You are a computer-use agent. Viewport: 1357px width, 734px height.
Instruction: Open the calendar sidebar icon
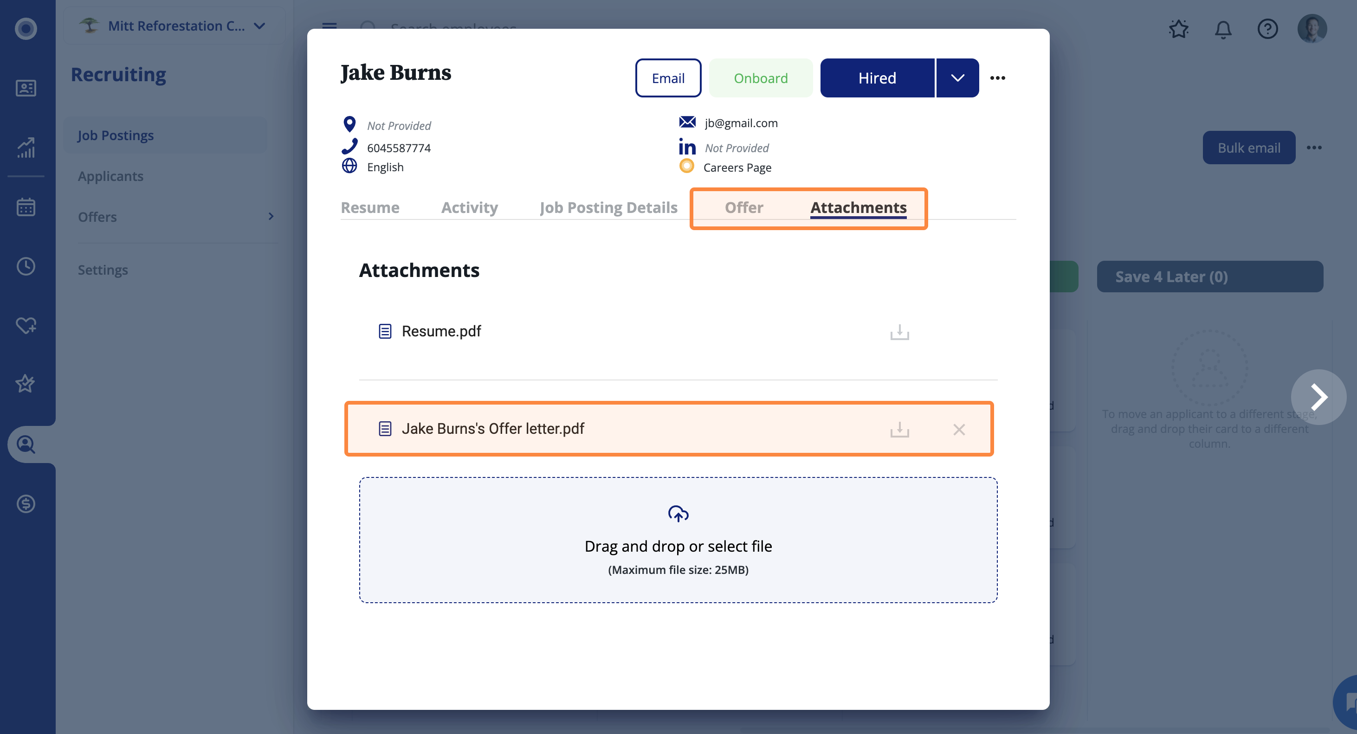tap(26, 207)
